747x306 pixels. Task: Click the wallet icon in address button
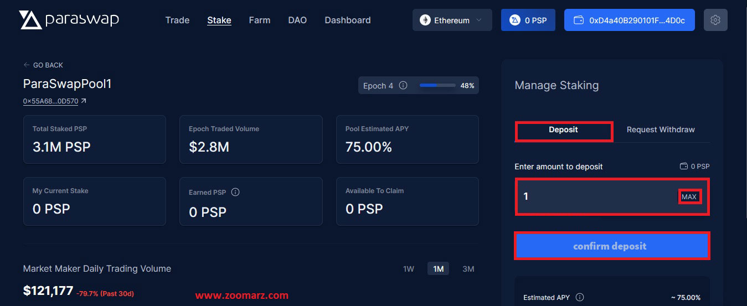click(579, 20)
